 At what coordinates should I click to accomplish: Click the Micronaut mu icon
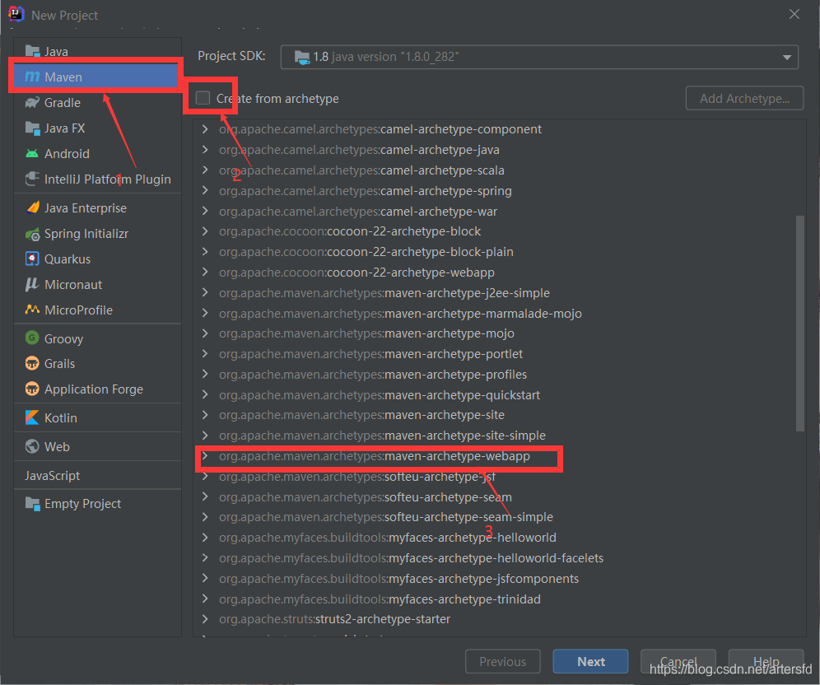click(32, 285)
